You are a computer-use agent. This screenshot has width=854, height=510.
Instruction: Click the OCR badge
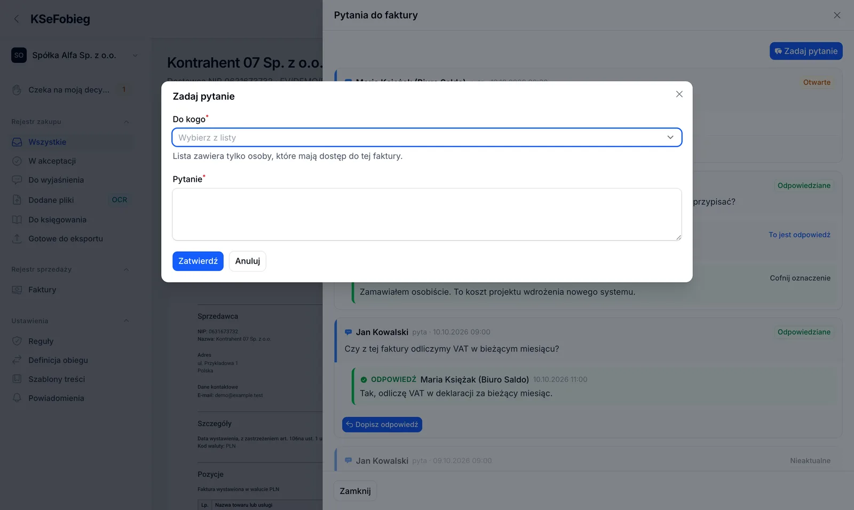coord(120,200)
